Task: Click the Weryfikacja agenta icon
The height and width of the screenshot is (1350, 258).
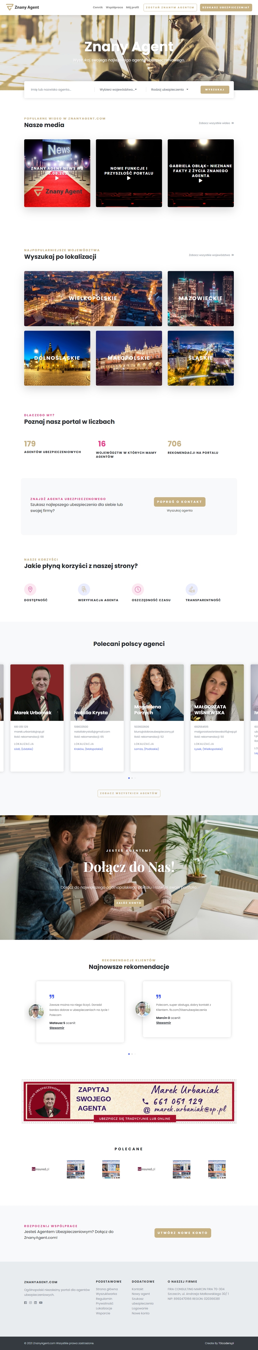Action: click(x=84, y=589)
